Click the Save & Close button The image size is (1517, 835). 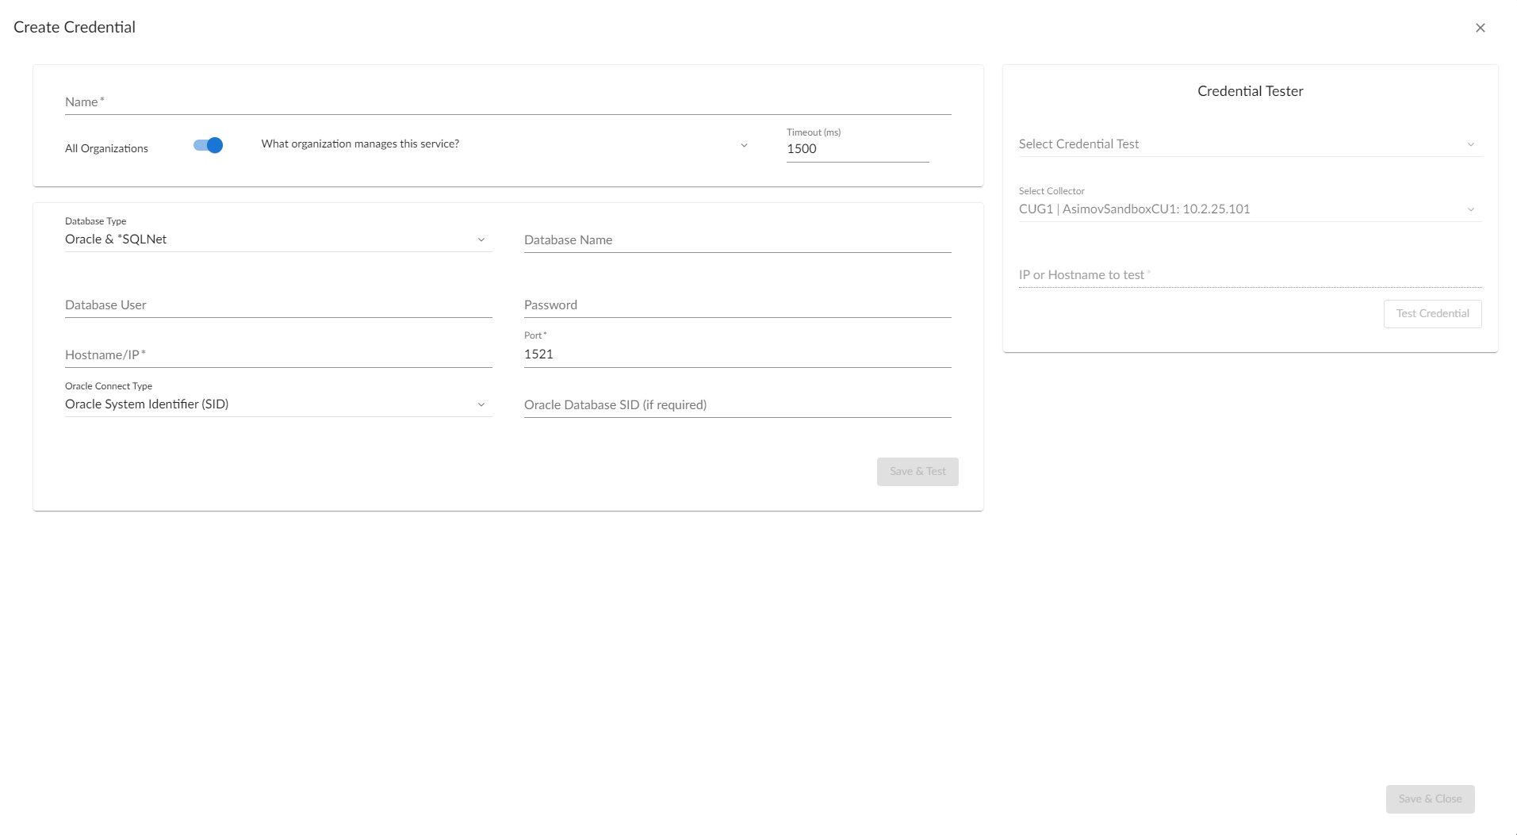point(1430,799)
